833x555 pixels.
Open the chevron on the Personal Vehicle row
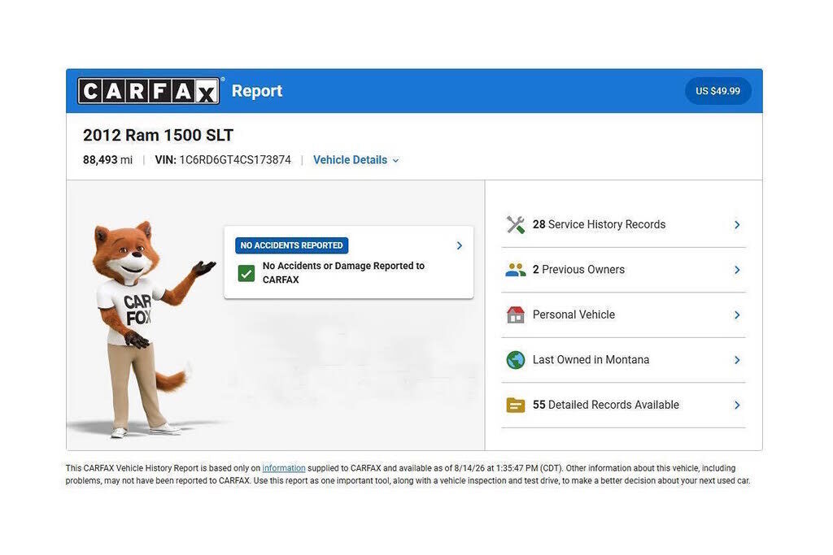tap(737, 314)
